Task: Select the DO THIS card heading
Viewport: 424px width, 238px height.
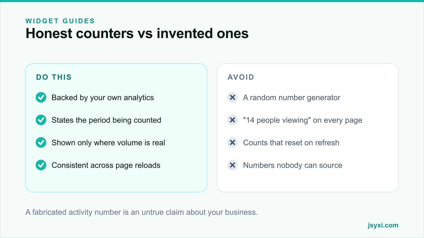Action: coord(54,77)
